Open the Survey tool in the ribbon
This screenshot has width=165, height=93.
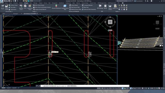(3, 7)
